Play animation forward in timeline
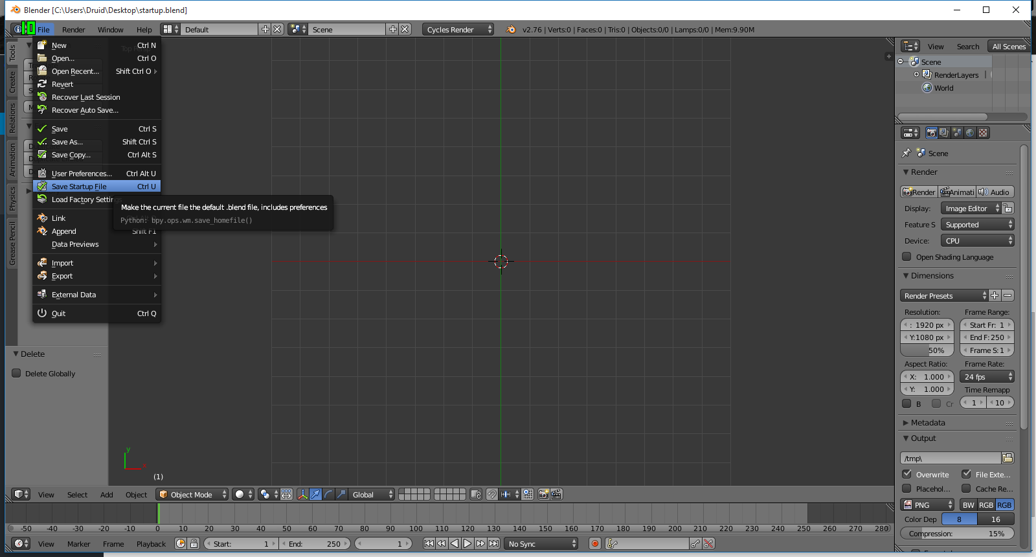Screen dimensions: 1036x557 pos(467,543)
